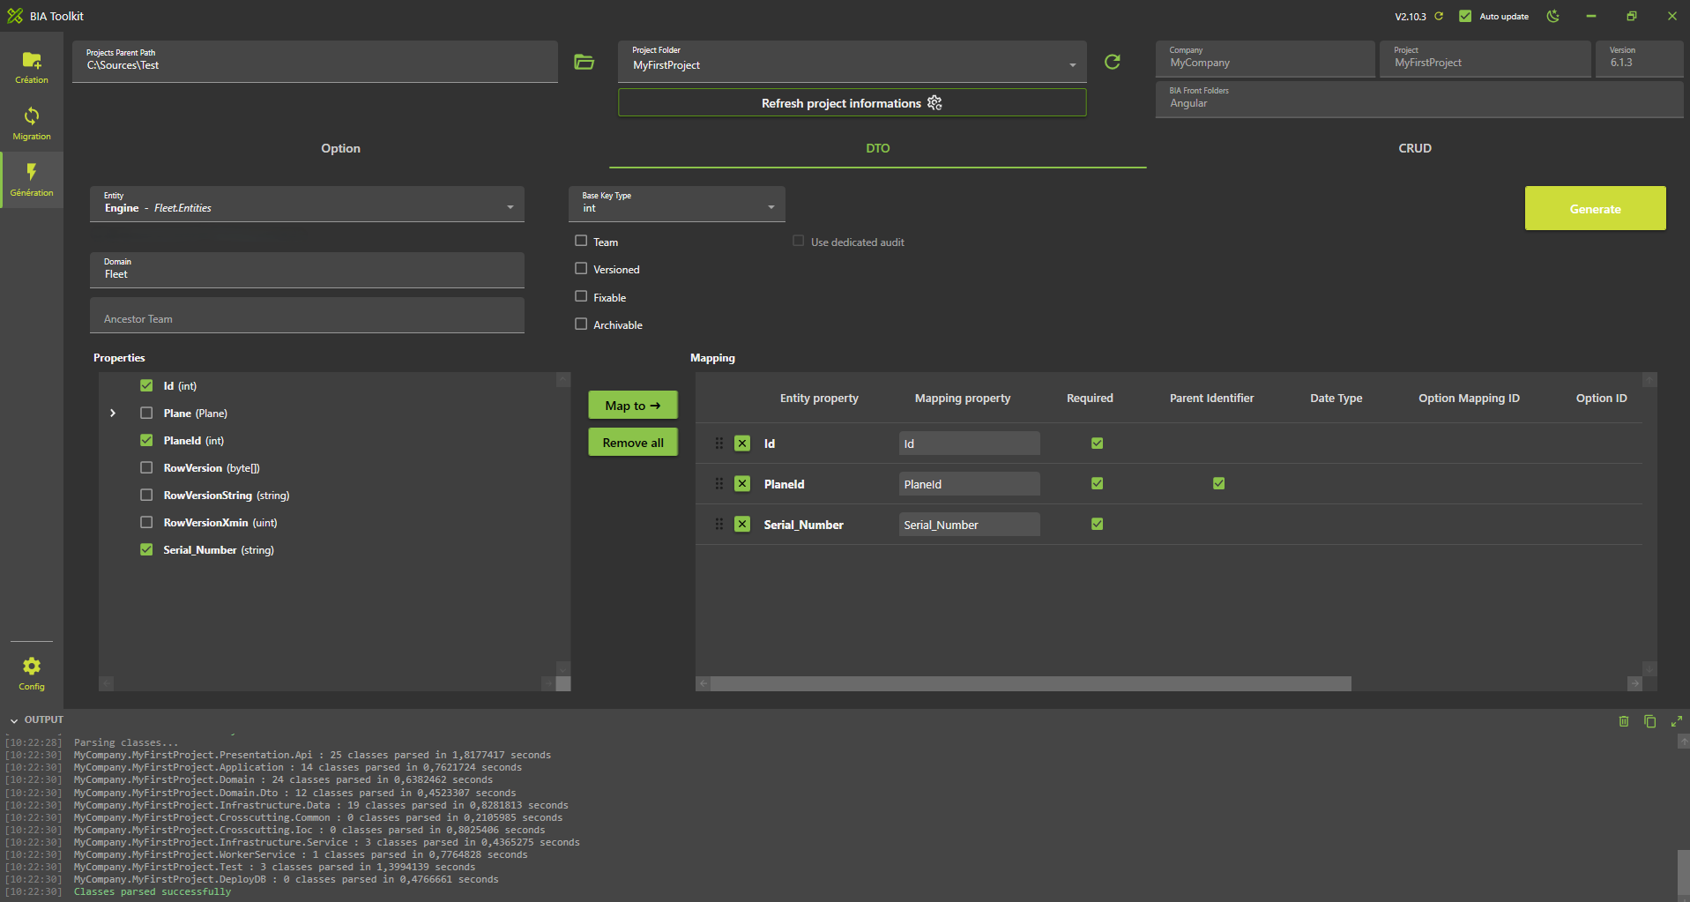Expand the output panel to full size
This screenshot has height=902, width=1690.
[x=1677, y=721]
